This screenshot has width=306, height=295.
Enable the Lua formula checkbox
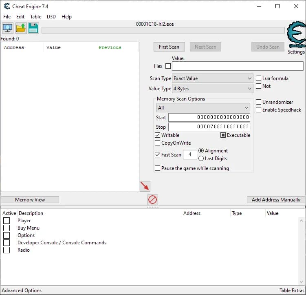coord(258,78)
